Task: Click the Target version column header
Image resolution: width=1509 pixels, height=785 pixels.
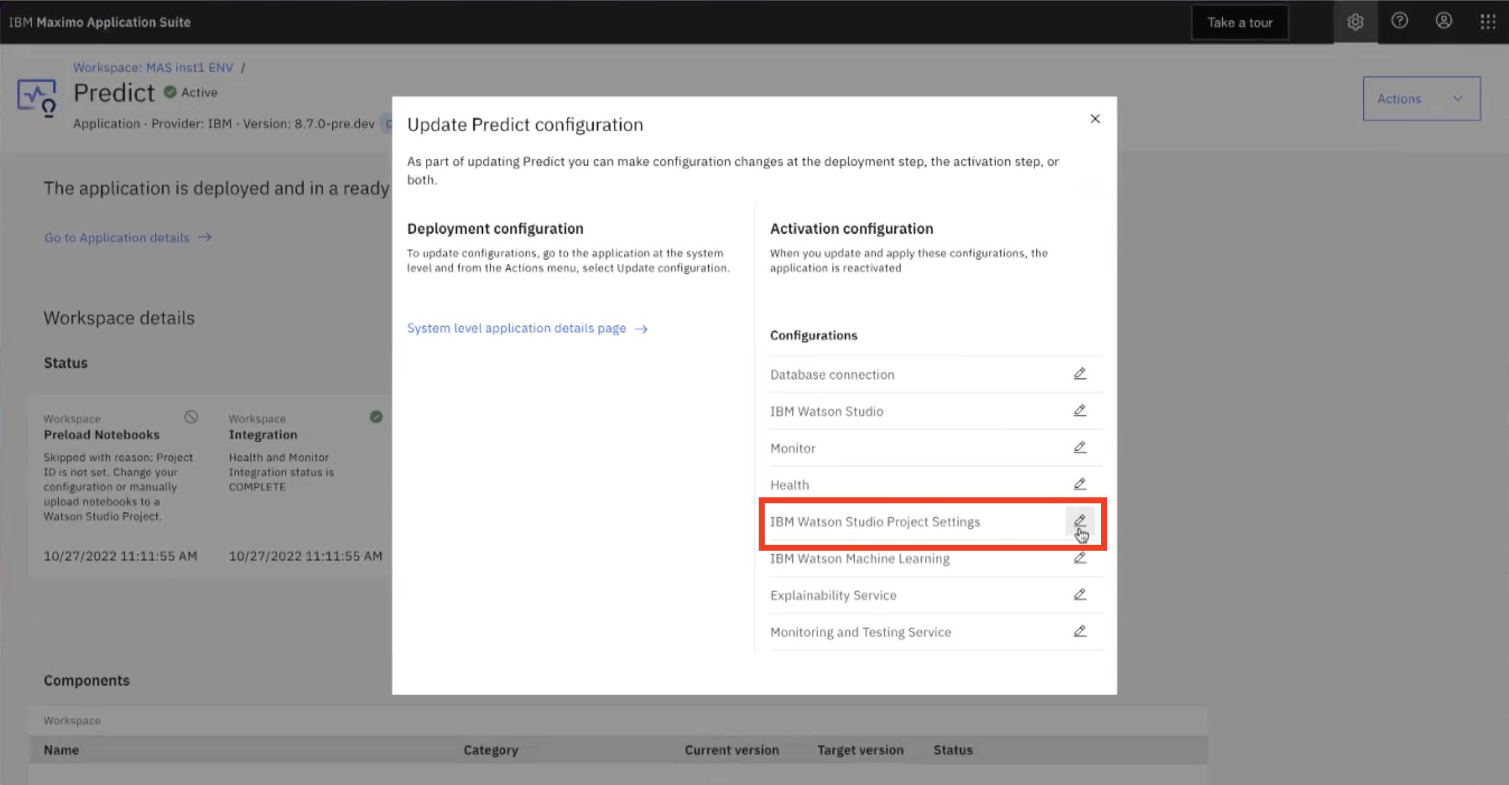Action: point(860,750)
